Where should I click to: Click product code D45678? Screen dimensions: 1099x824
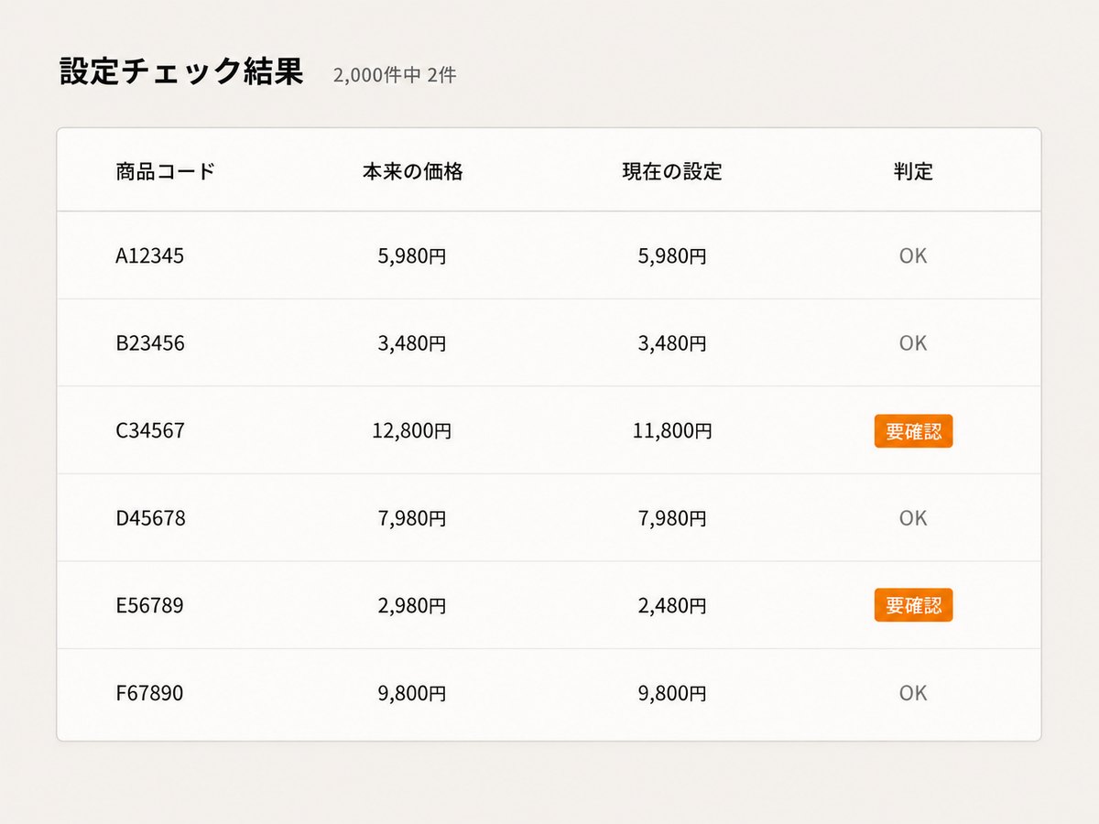coord(150,518)
